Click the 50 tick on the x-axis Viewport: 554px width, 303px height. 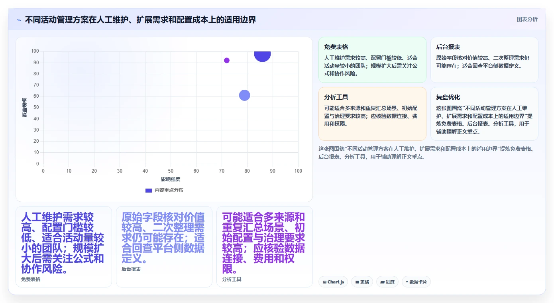171,171
